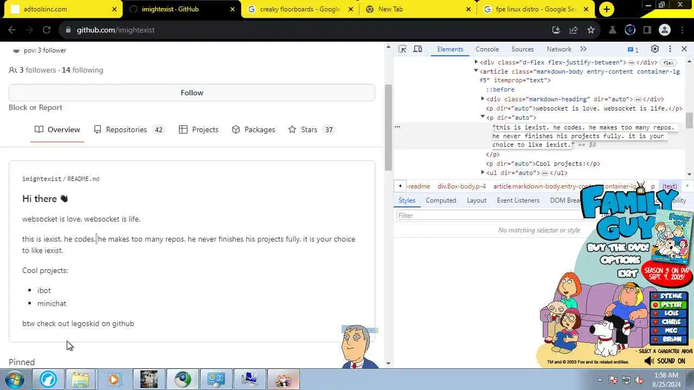The height and width of the screenshot is (390, 694).
Task: Open the 3 followers link
Action: [37, 70]
